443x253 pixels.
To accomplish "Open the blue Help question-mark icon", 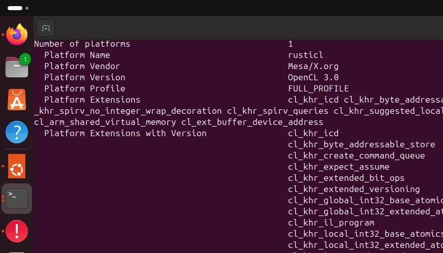I will pyautogui.click(x=17, y=132).
